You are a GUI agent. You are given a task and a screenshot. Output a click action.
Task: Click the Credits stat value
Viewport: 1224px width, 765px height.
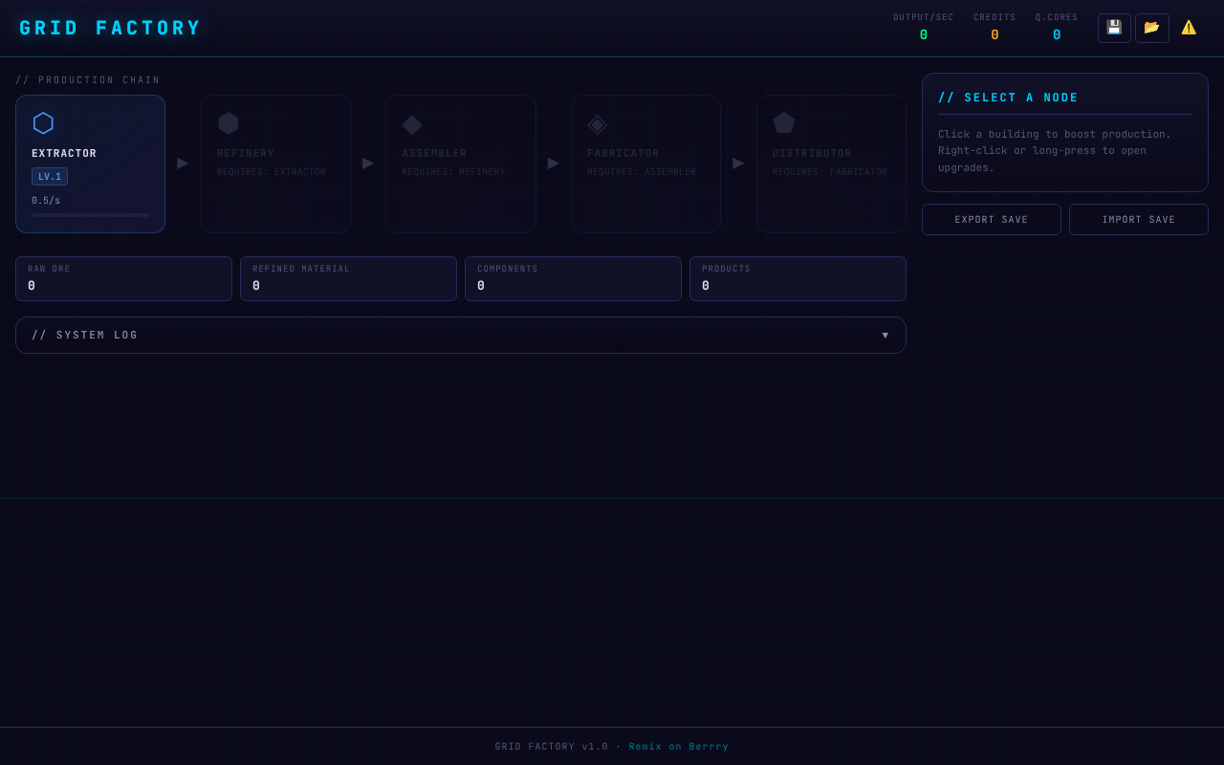[x=994, y=35]
